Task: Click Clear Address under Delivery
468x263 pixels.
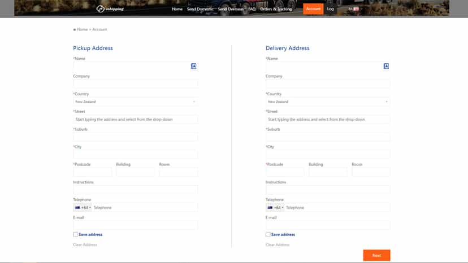Action: click(x=278, y=245)
